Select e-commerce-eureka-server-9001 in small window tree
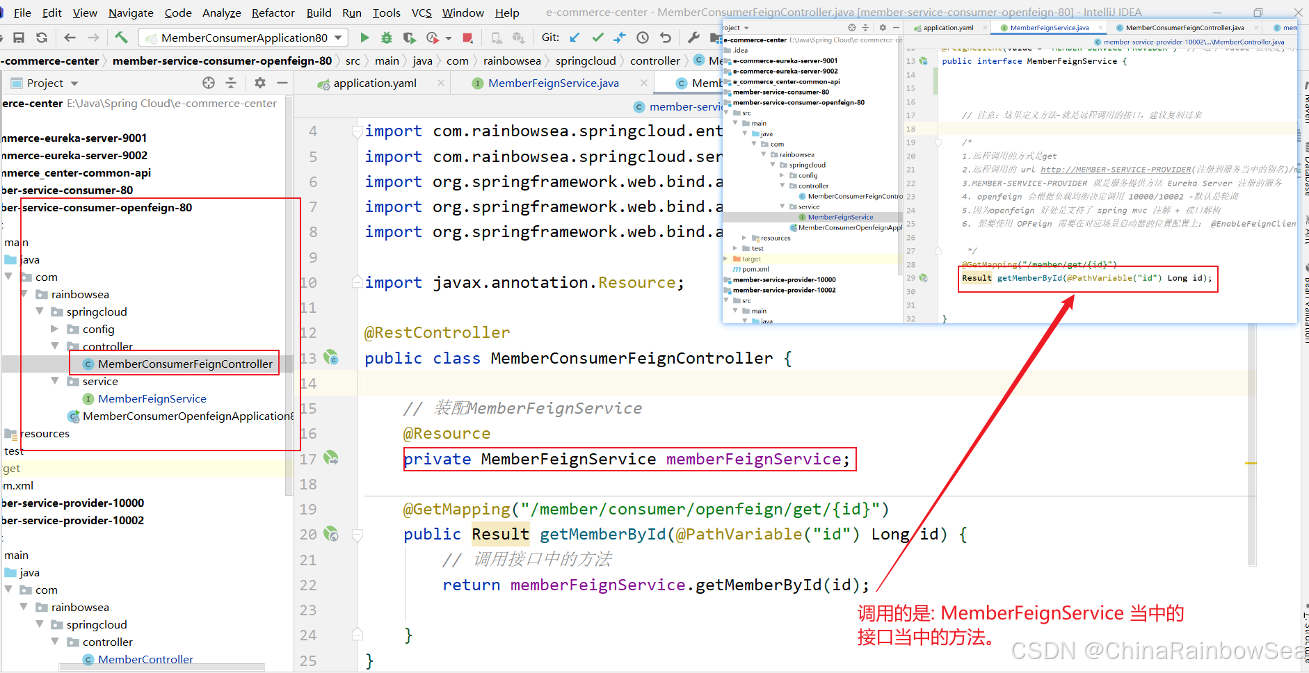Viewport: 1309px width, 673px height. [x=785, y=60]
